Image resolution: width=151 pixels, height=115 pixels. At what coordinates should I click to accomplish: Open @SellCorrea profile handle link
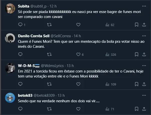(x=61, y=36)
